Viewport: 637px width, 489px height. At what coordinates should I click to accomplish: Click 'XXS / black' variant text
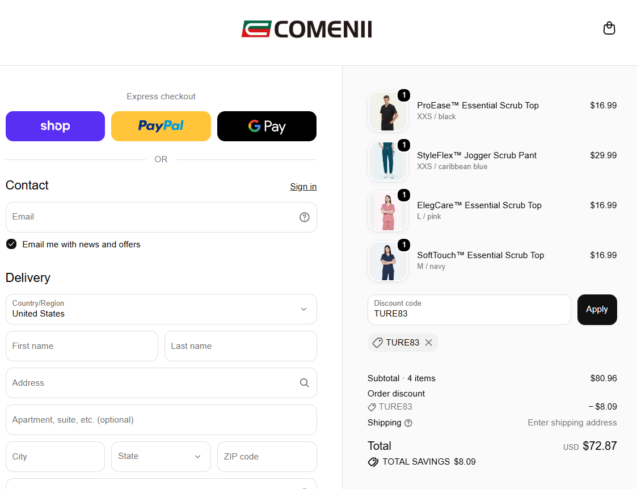[436, 116]
